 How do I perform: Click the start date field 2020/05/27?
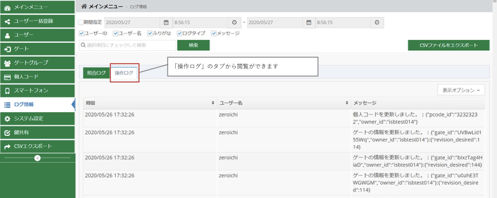coord(132,23)
